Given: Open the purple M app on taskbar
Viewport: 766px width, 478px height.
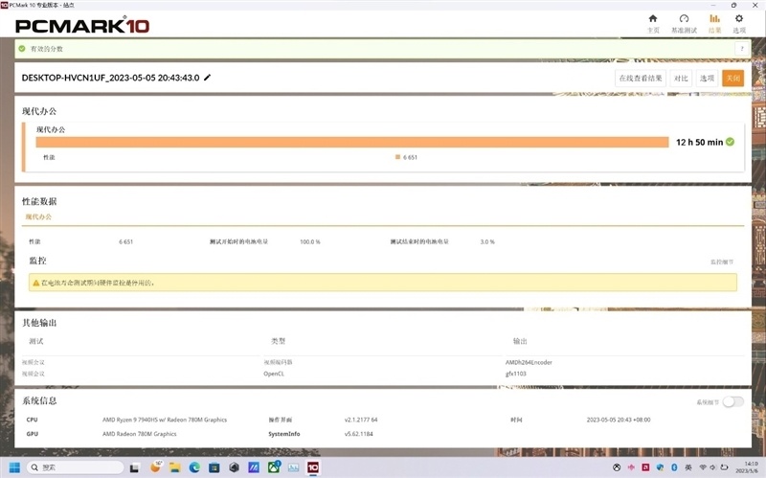Looking at the screenshot, I should pos(254,467).
